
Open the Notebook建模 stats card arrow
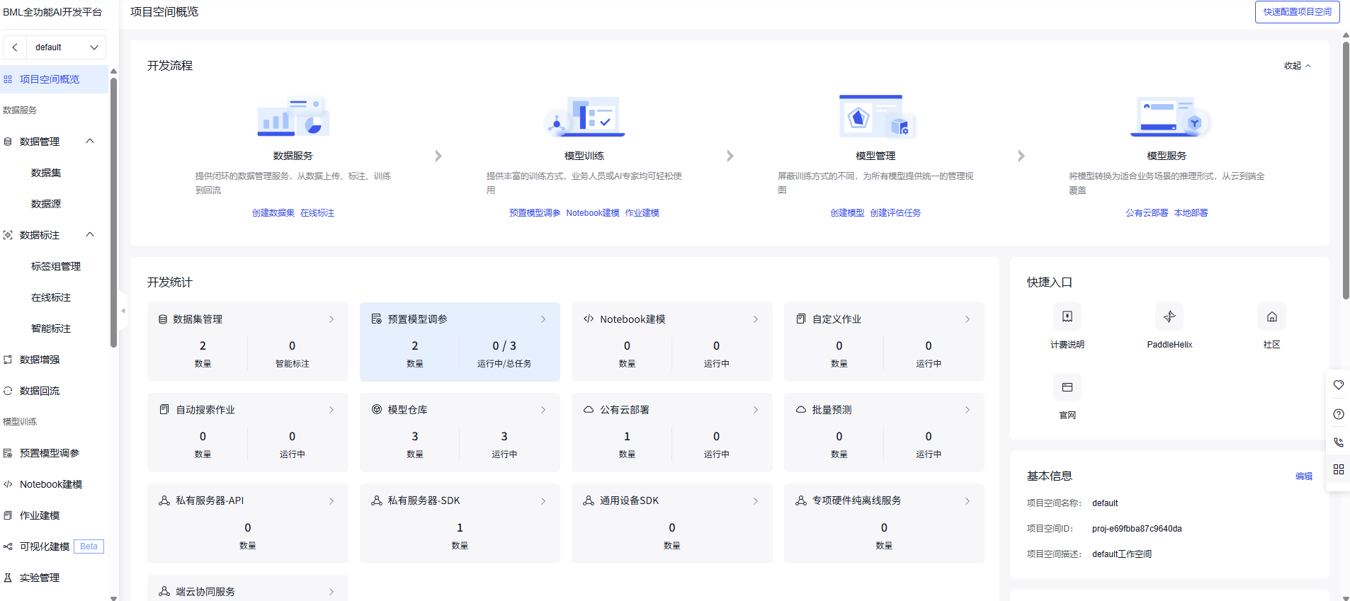click(756, 319)
